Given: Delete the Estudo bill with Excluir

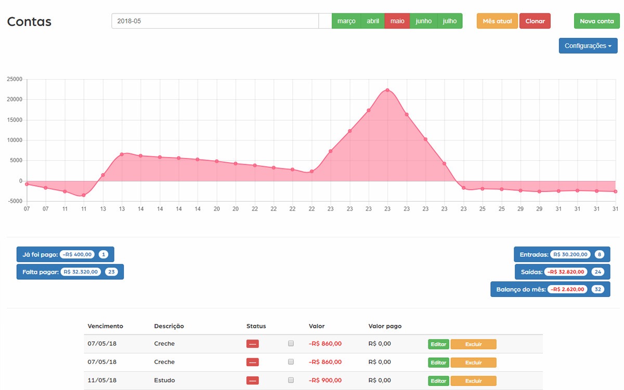Looking at the screenshot, I should (x=473, y=381).
